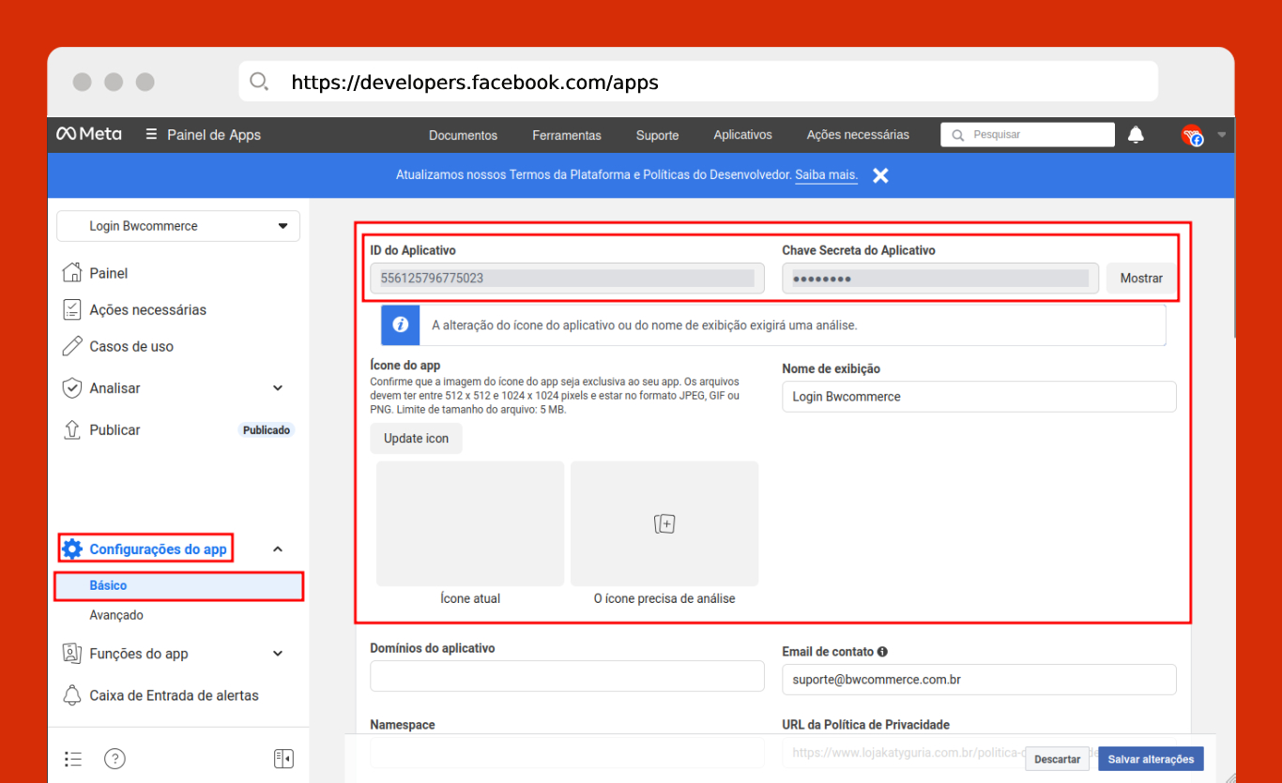Viewport: 1282px width, 783px height.
Task: Click the list icon at sidebar bottom
Action: point(73,759)
